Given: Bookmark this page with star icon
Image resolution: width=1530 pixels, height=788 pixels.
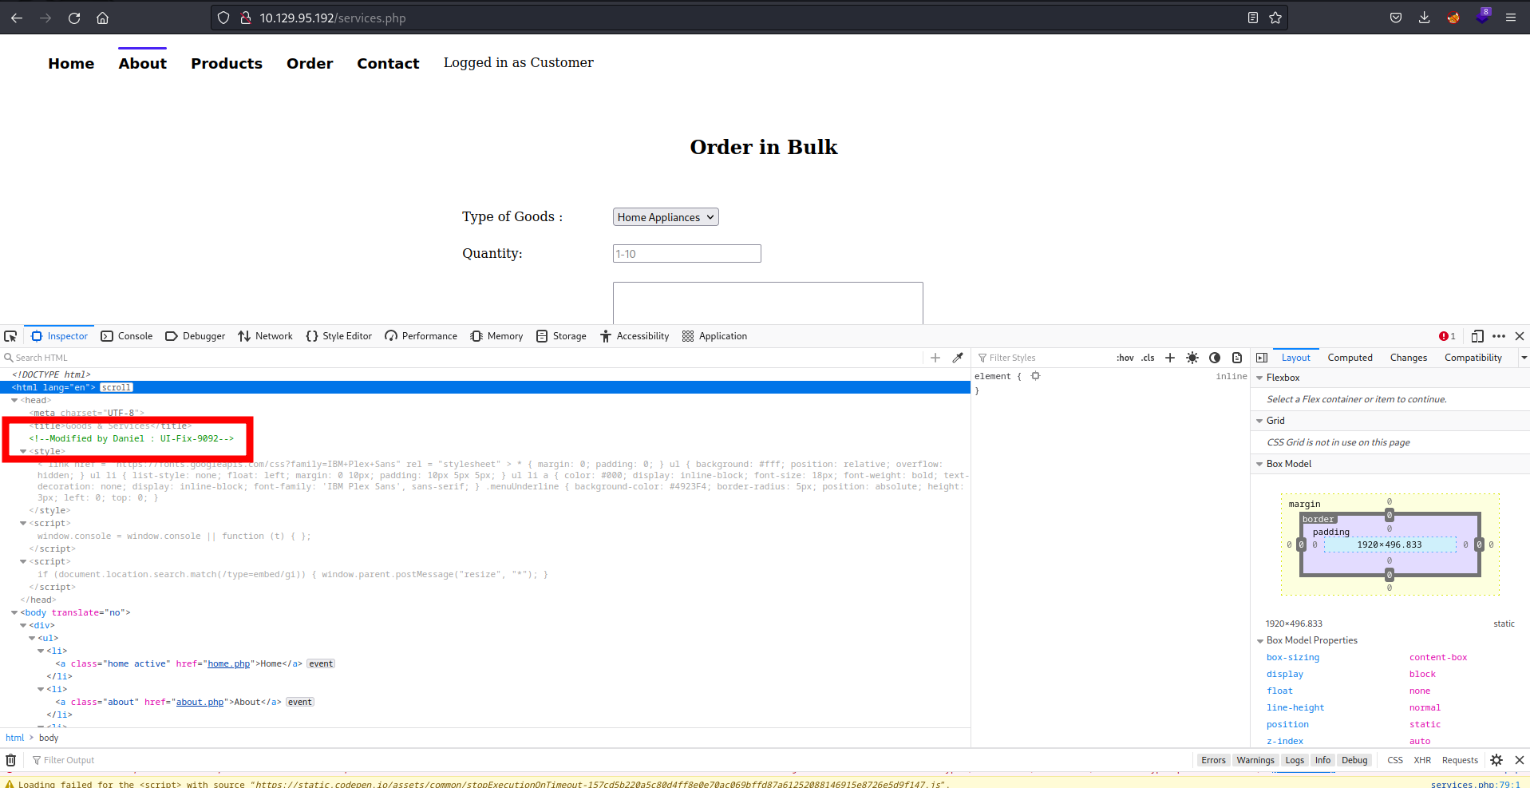Looking at the screenshot, I should tap(1275, 18).
